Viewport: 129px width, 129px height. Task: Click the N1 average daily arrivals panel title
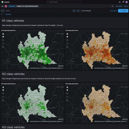(x=72, y=30)
